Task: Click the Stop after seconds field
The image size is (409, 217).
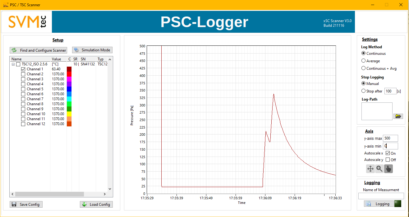Action: click(x=390, y=91)
